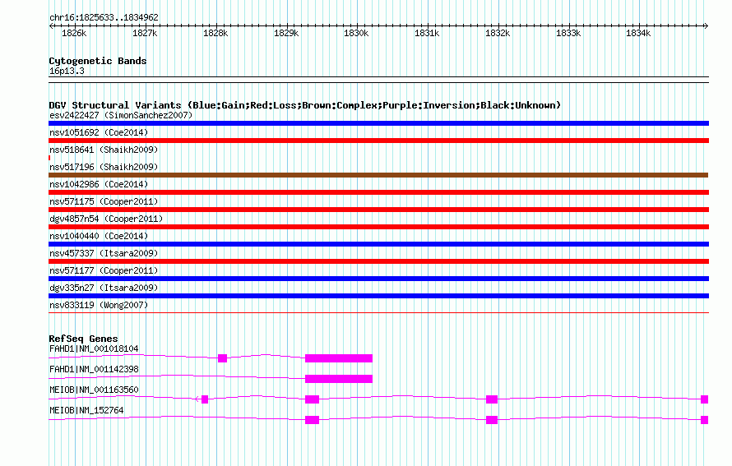Click the thin red line for nsv833119

click(x=378, y=312)
